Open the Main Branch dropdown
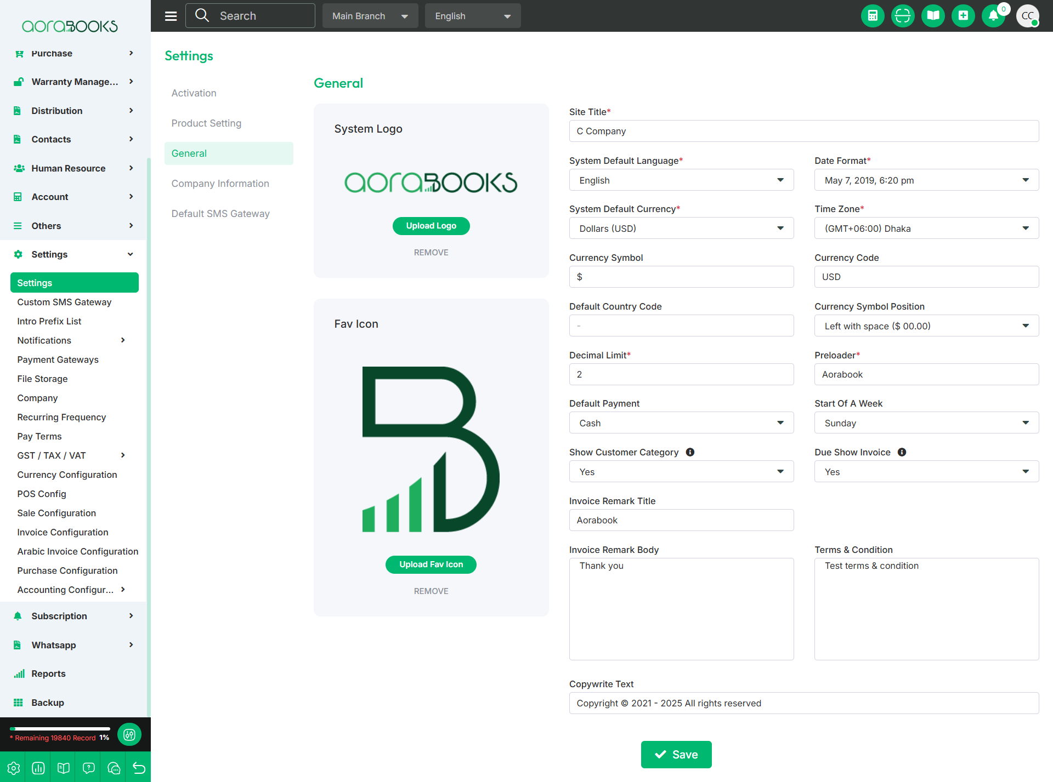The image size is (1053, 782). click(x=370, y=16)
